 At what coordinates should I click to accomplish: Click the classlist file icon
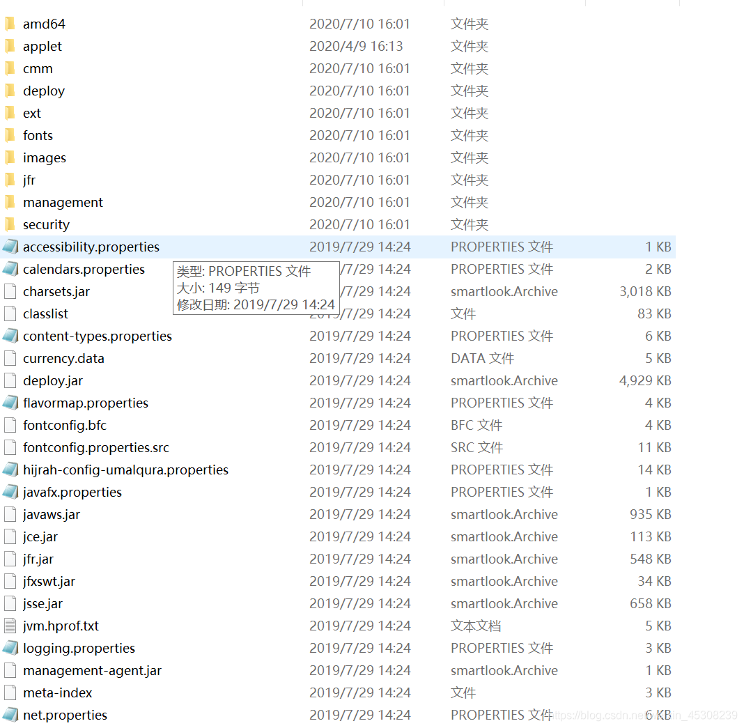10,313
